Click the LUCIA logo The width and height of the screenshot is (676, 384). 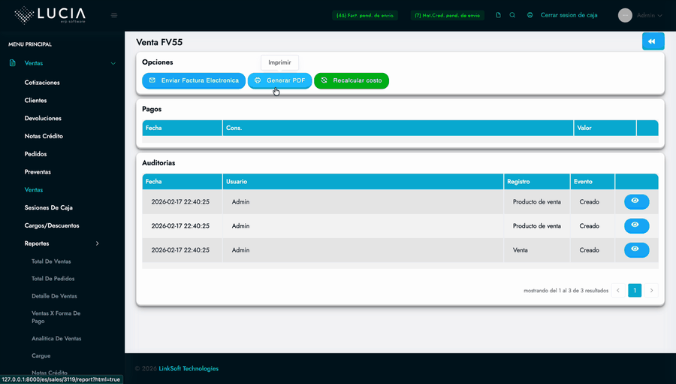point(50,15)
